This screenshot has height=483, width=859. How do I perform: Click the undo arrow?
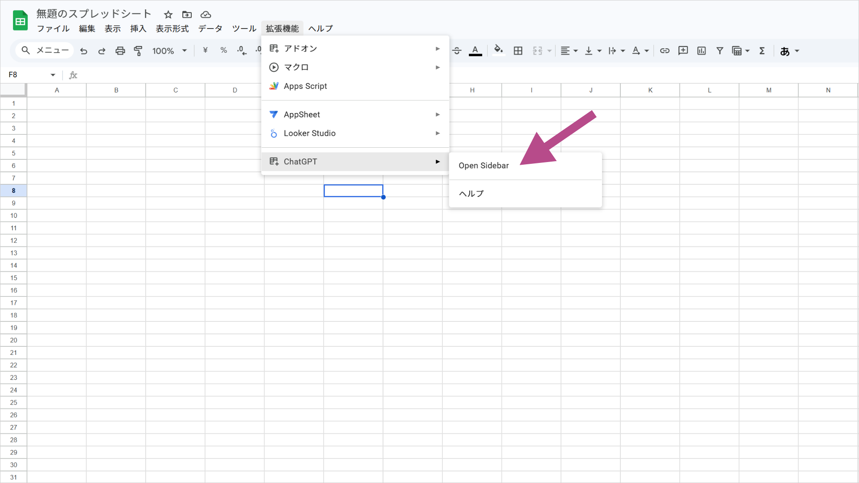click(x=84, y=51)
